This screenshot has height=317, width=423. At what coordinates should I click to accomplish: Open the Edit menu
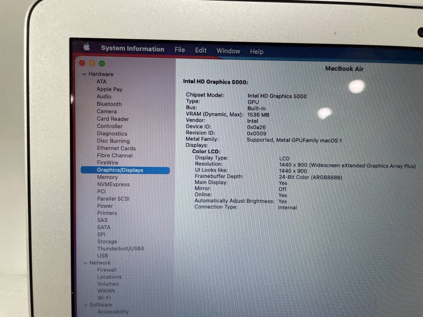(201, 50)
